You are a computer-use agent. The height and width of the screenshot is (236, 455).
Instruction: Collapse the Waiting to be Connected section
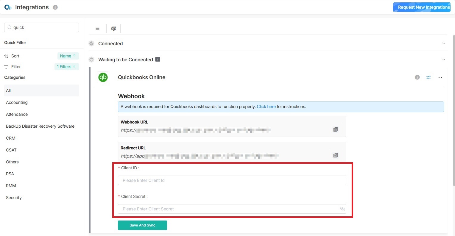pos(443,60)
